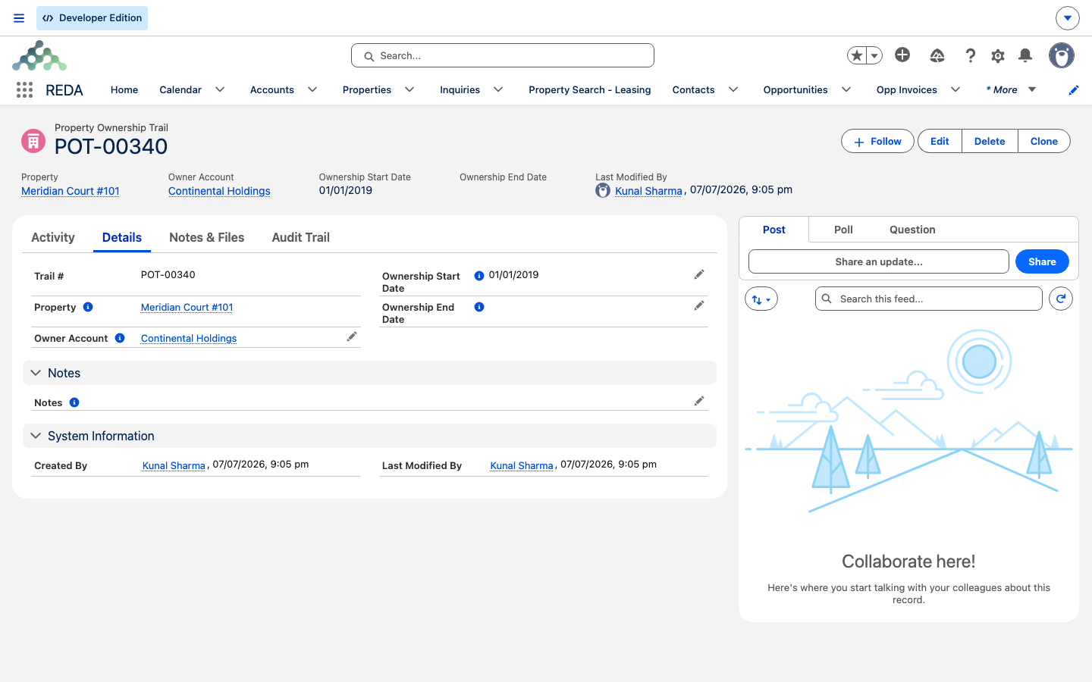Image resolution: width=1092 pixels, height=682 pixels.
Task: Open the user profile avatar
Action: click(x=1062, y=55)
